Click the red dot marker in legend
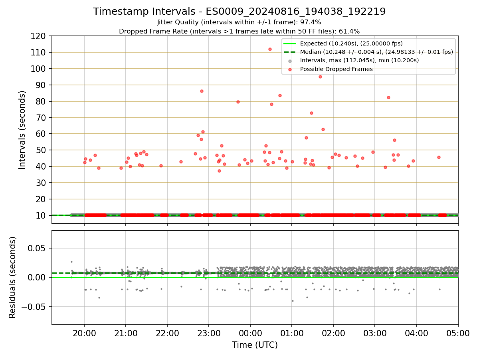The width and height of the screenshot is (479, 359). click(x=290, y=69)
